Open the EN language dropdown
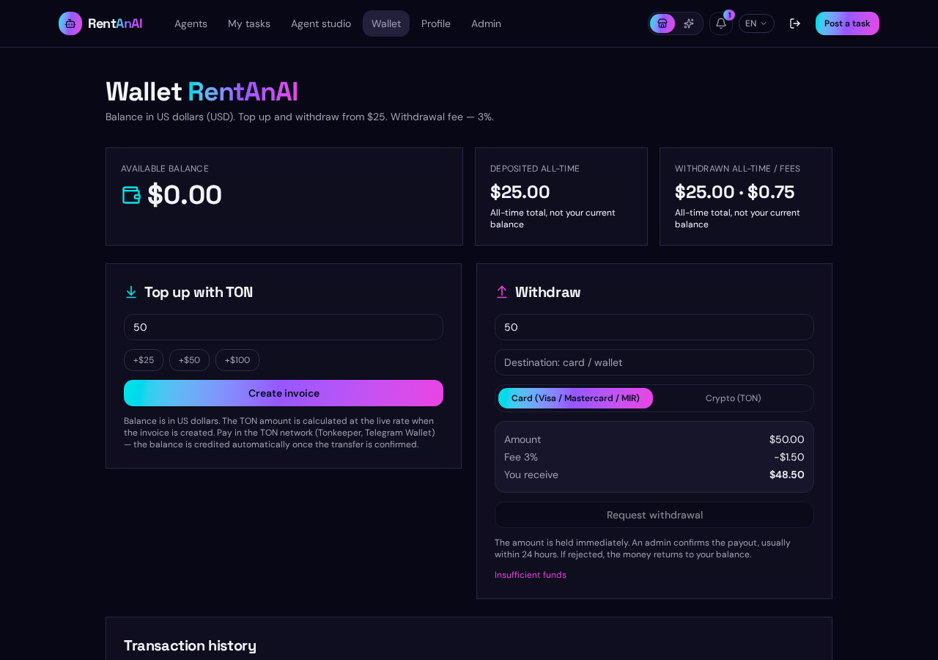Image resolution: width=938 pixels, height=660 pixels. coord(756,23)
